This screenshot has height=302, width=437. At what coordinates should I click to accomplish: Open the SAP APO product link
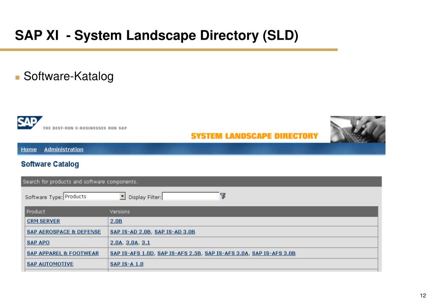(x=38, y=242)
